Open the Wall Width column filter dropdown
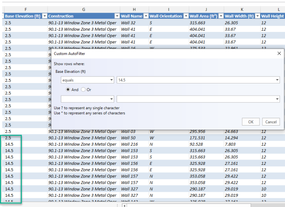Viewport: 285px width, 207px height. coord(257,16)
